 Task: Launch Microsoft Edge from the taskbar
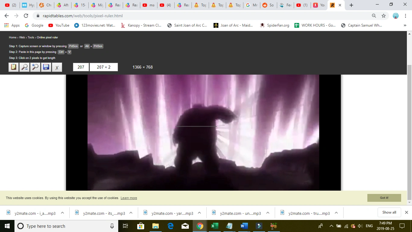pyautogui.click(x=170, y=226)
